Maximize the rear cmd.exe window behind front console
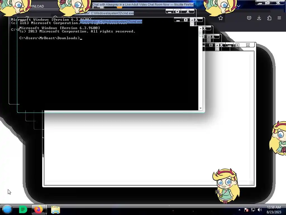 177,11
